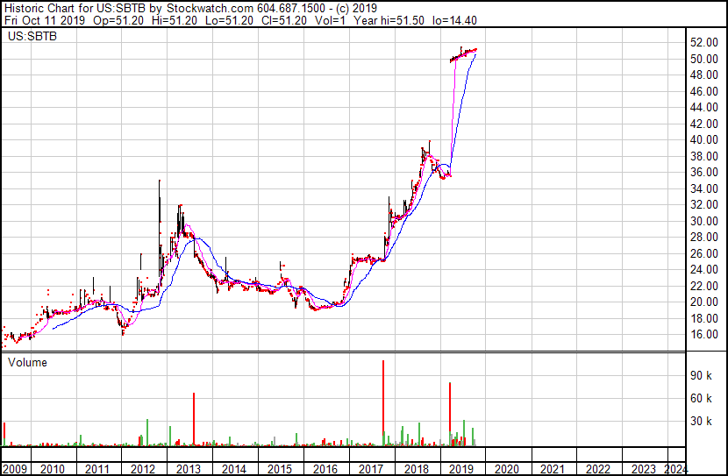Click the 2010 year label on time axis

[x=53, y=469]
